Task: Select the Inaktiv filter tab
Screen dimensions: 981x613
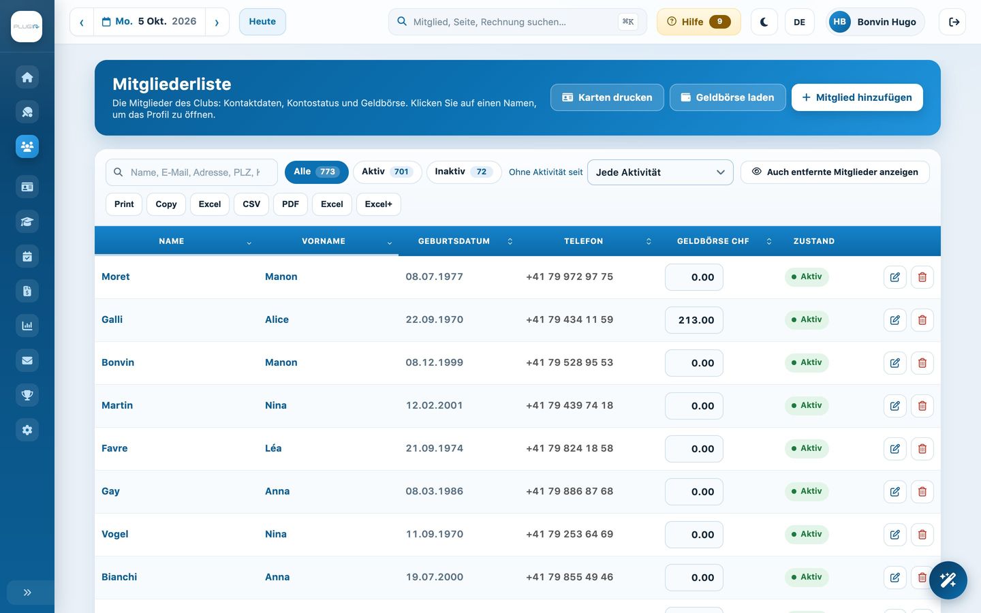Action: tap(464, 172)
